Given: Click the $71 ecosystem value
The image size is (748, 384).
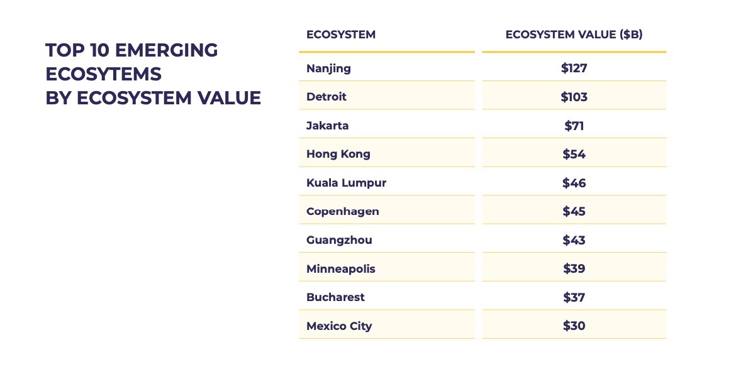Looking at the screenshot, I should pyautogui.click(x=574, y=125).
